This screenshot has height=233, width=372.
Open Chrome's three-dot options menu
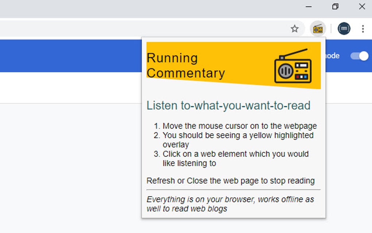[363, 28]
